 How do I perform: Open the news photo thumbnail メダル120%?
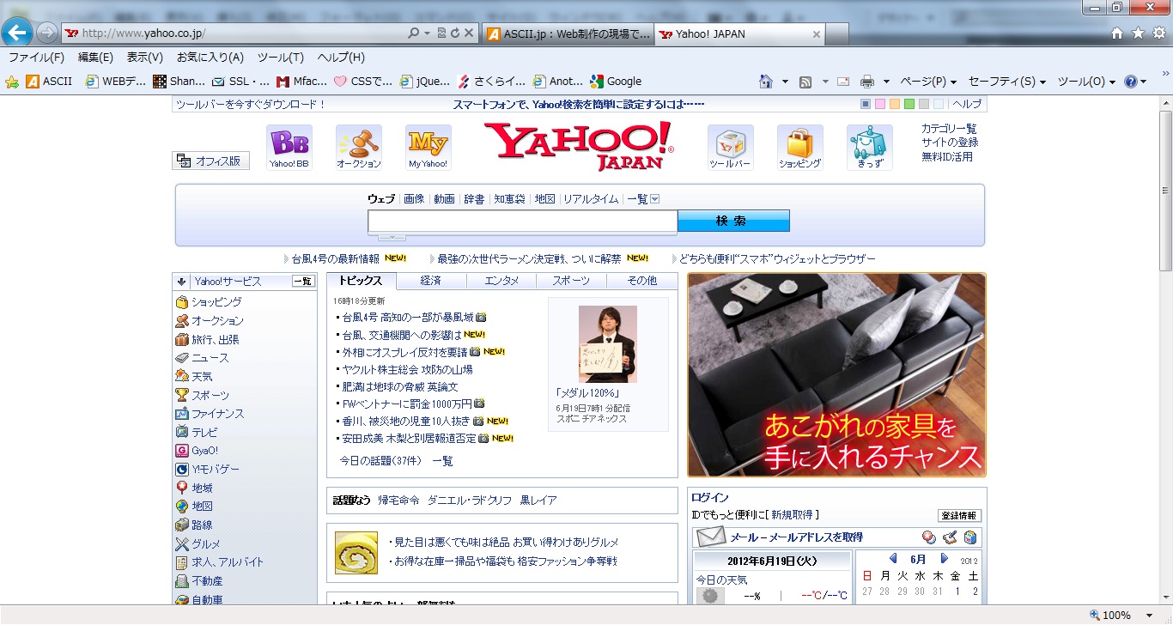coord(608,344)
